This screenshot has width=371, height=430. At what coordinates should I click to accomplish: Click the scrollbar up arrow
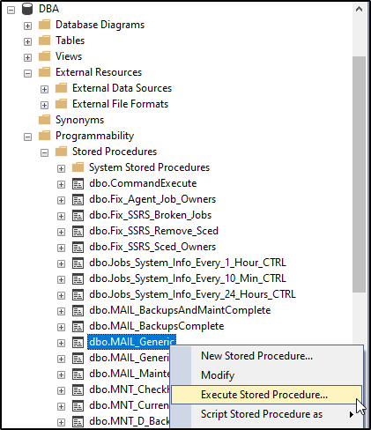point(359,9)
